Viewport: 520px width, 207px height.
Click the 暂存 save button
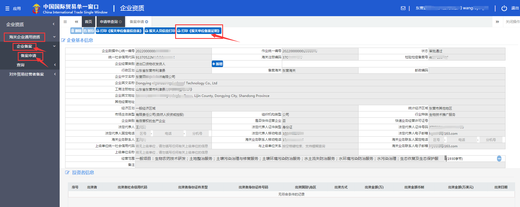pos(89,31)
